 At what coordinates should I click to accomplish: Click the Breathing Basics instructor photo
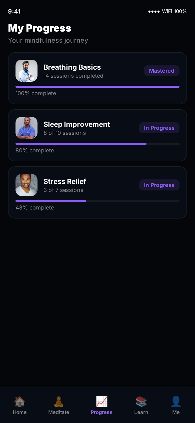[x=26, y=71]
